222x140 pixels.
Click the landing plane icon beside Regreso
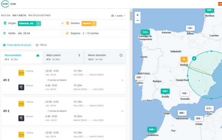(67, 33)
